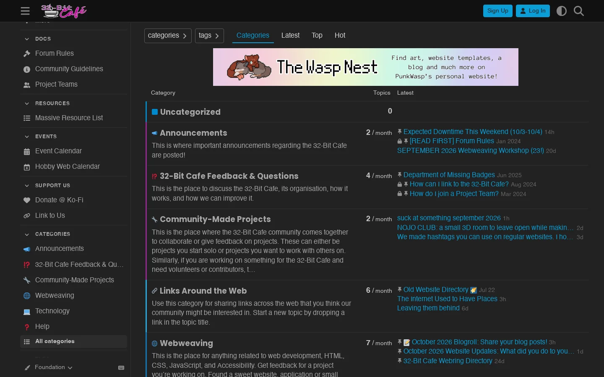Screen dimensions: 604x377
Task: Open the tags filter dropdown
Action: pos(209,36)
